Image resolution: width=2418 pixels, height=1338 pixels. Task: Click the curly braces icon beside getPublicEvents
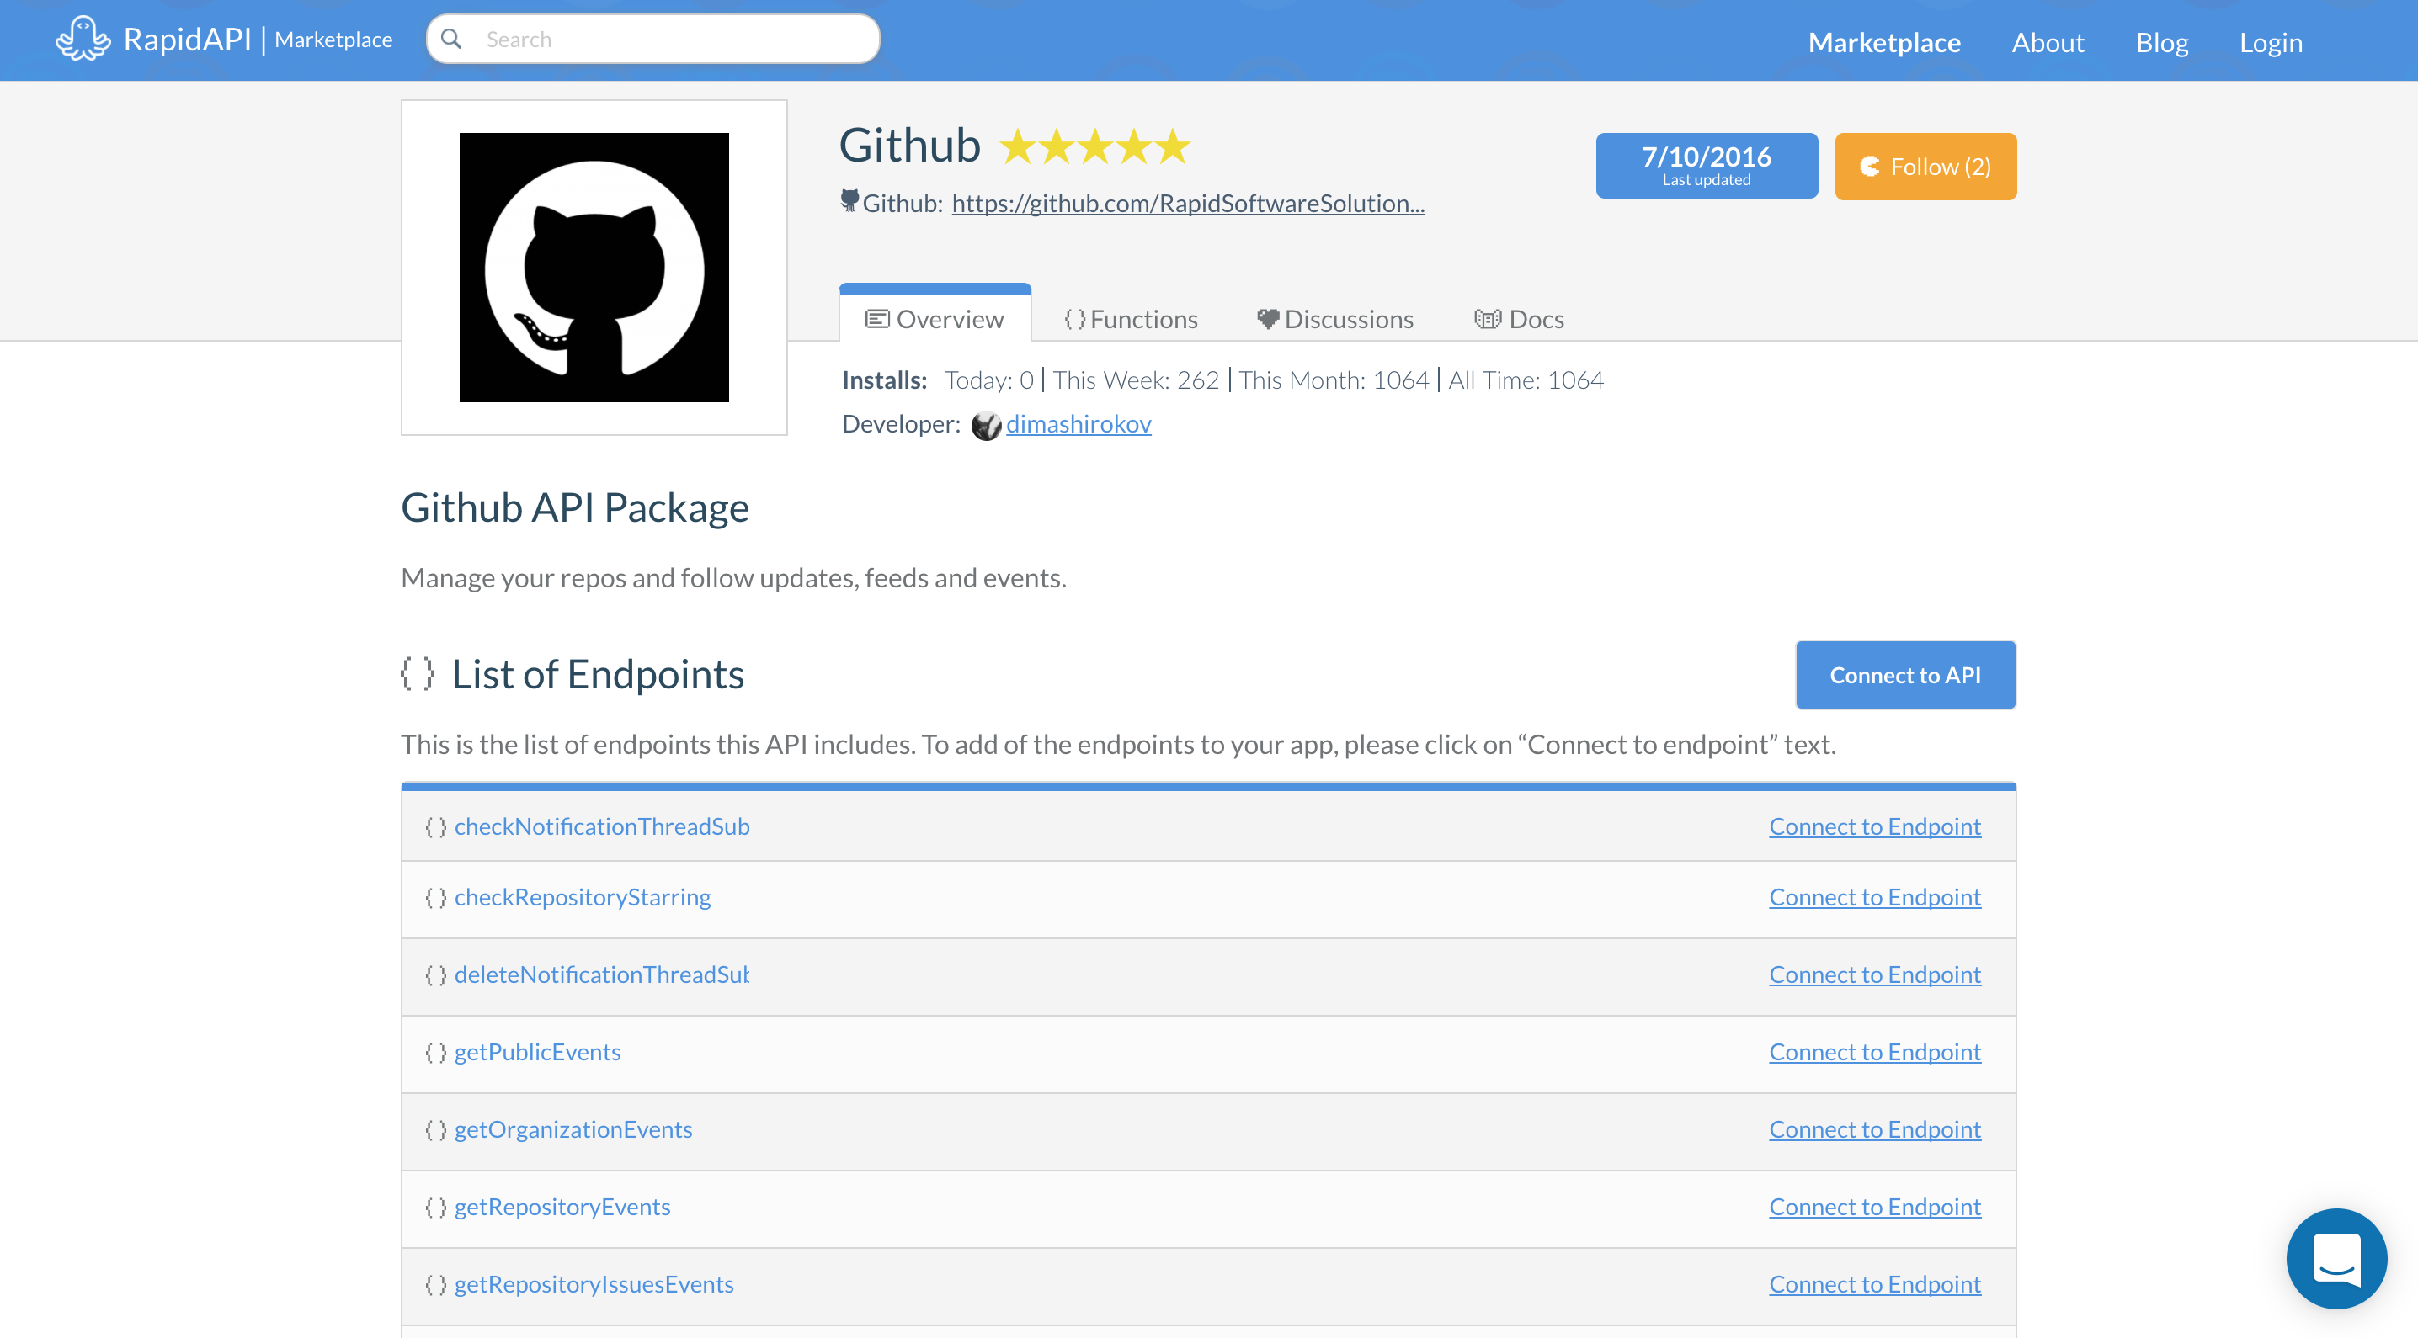coord(435,1052)
